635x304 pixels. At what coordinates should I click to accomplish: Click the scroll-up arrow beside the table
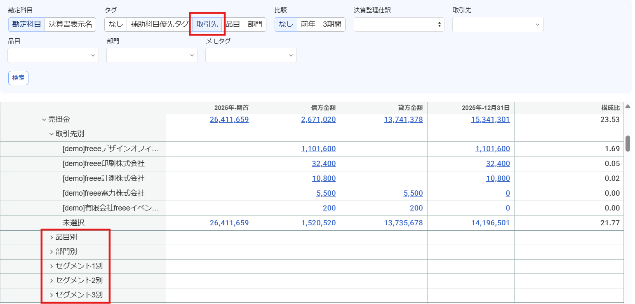(x=628, y=106)
